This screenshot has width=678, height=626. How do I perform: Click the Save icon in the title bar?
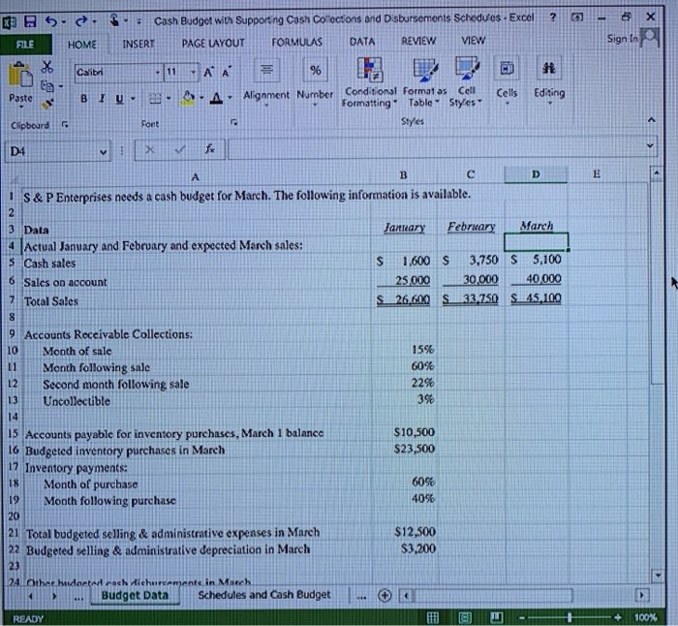(29, 21)
